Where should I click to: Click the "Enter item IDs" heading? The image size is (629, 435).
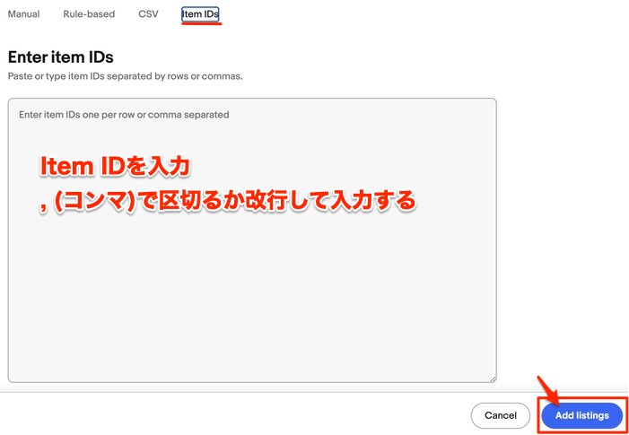coord(60,57)
